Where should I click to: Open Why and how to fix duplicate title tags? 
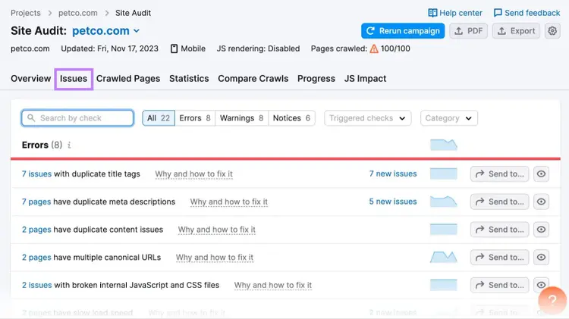coord(193,174)
